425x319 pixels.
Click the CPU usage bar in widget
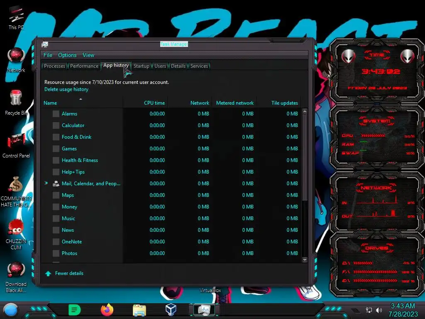click(x=373, y=136)
